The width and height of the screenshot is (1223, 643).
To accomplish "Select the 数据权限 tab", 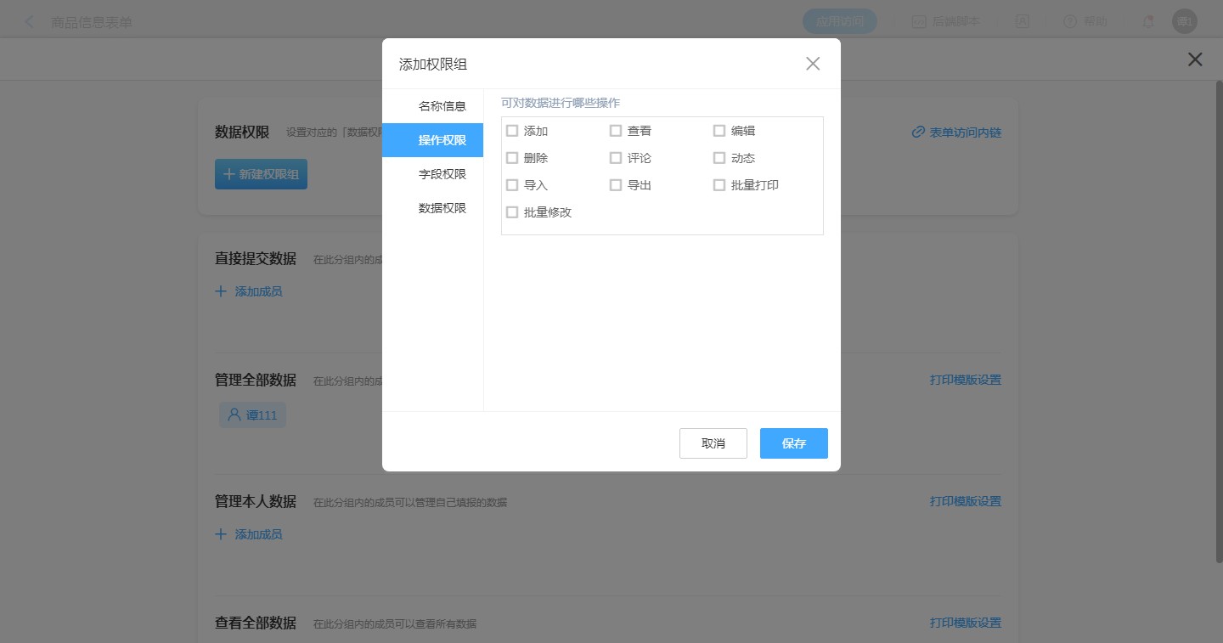I will click(x=442, y=208).
